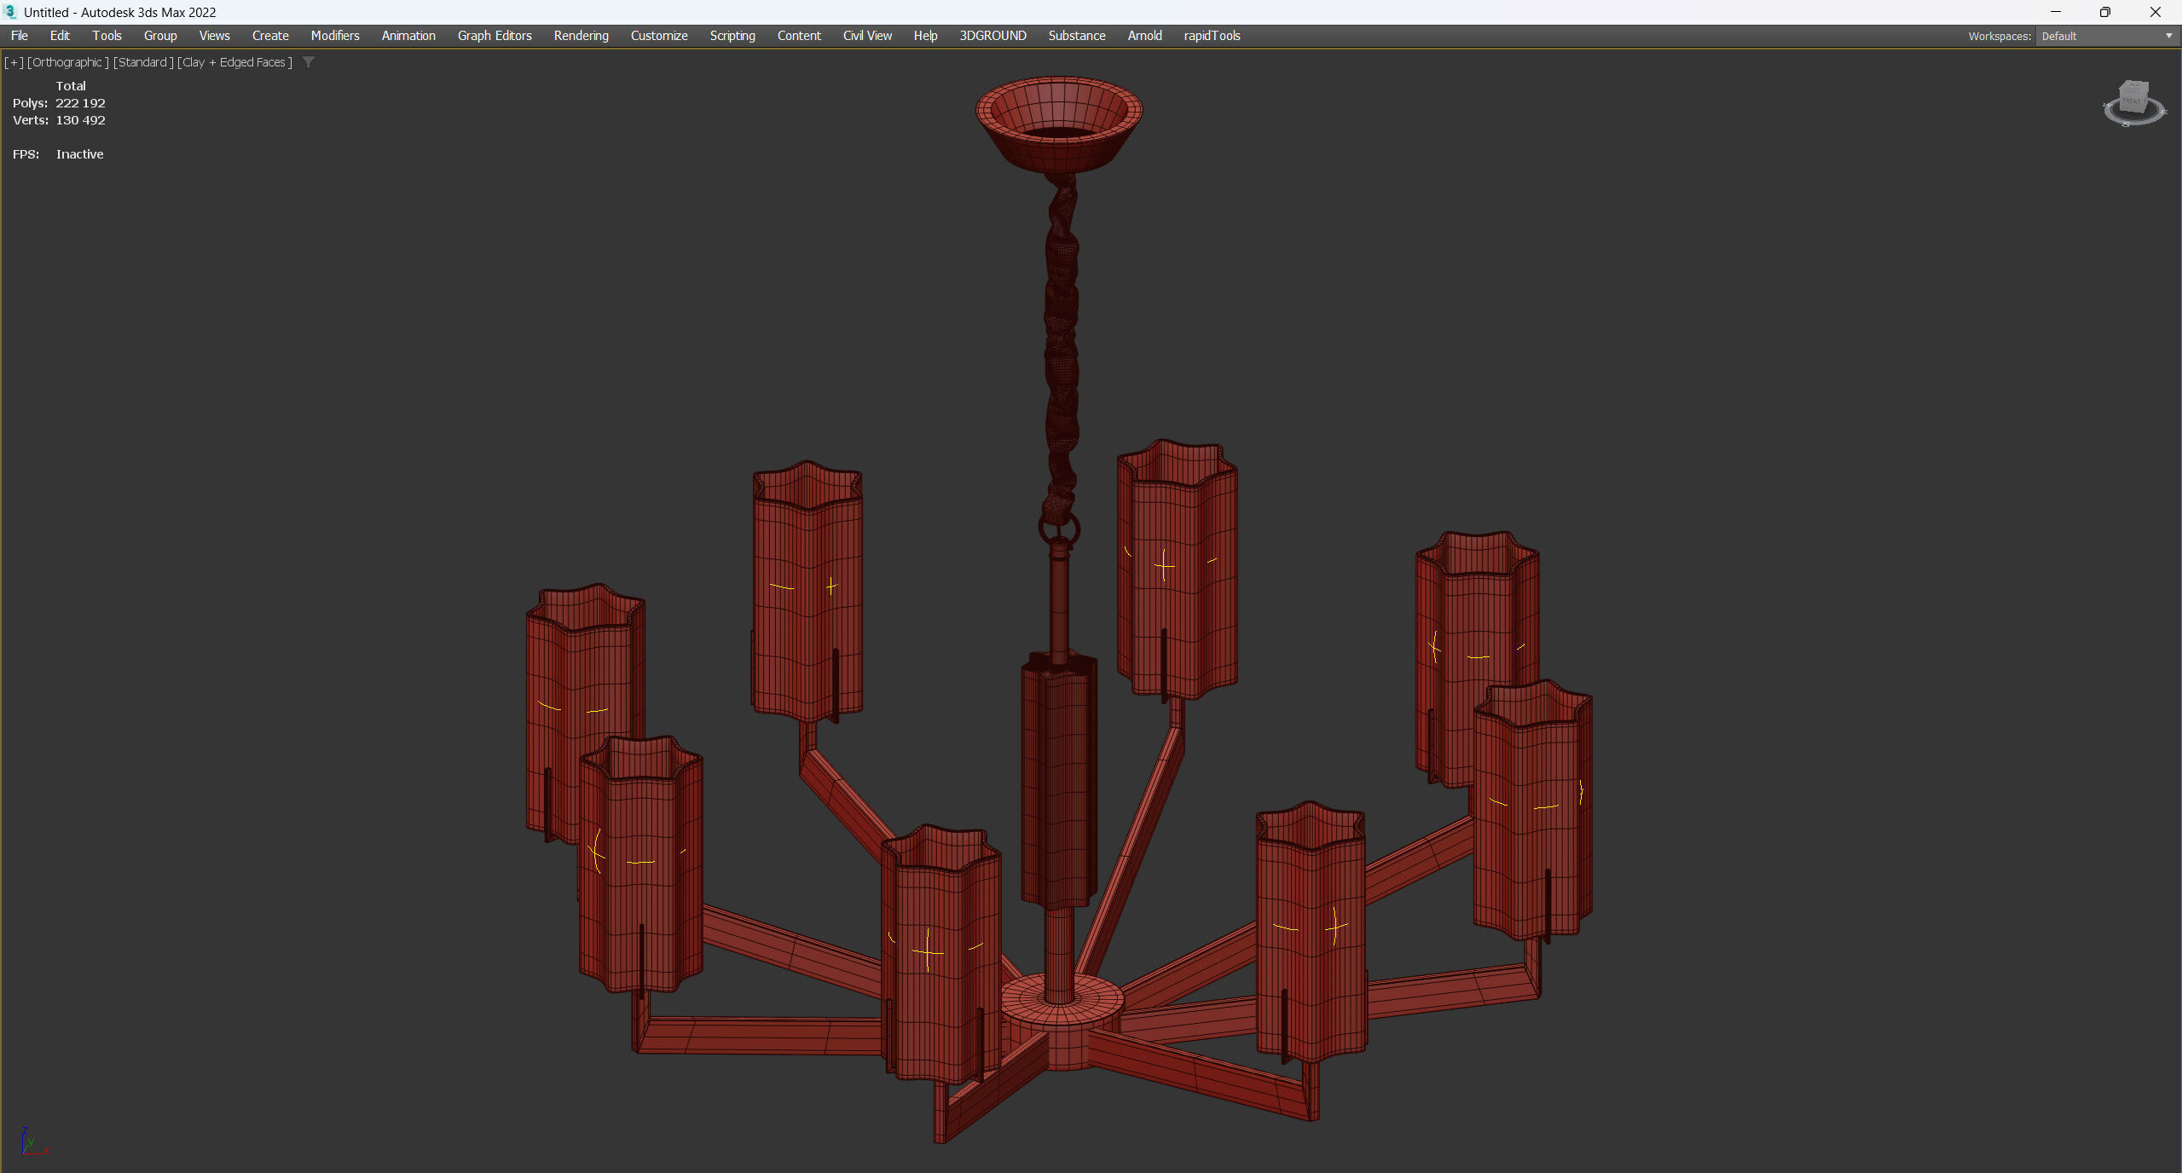Click the Clay + Edged Faces label
Screen dimensions: 2182x1173
234,62
